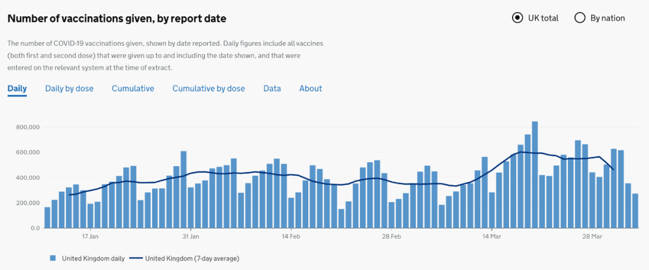The image size is (649, 270).
Task: Click the chart title heading text
Action: coord(117,19)
